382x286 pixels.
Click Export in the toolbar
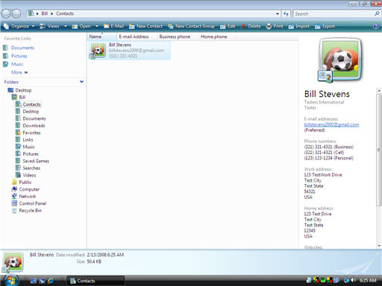pyautogui.click(x=325, y=26)
